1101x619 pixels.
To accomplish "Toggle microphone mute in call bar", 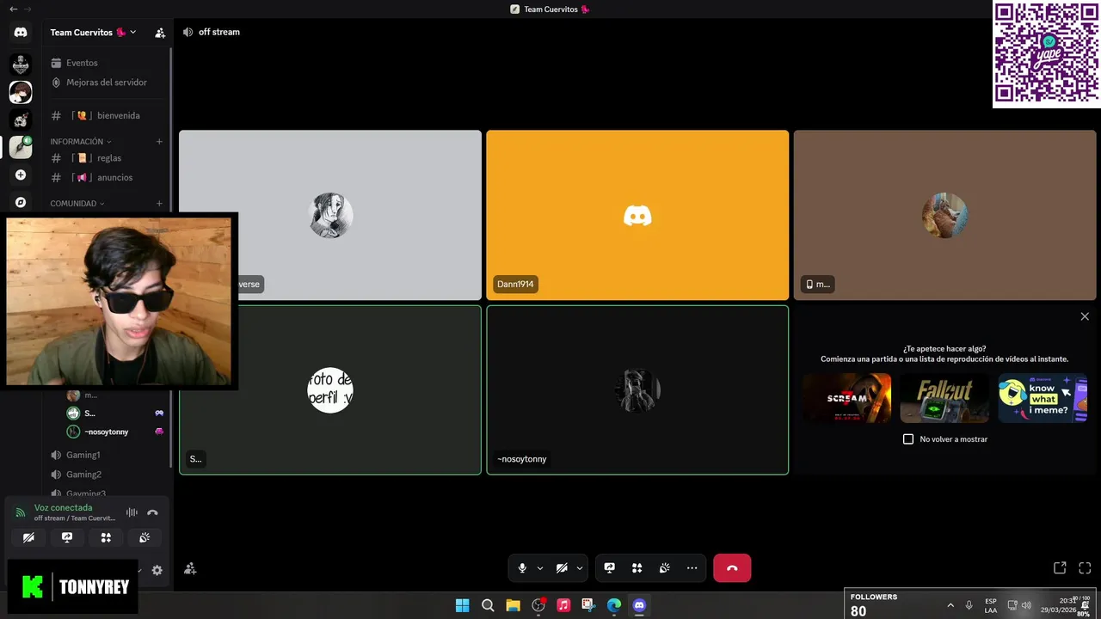I will [521, 568].
